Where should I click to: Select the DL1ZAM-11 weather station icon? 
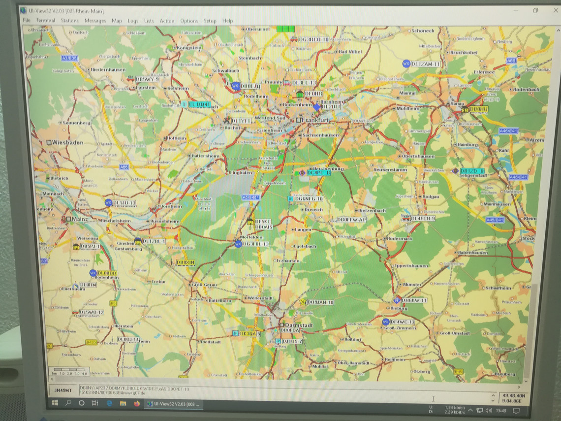(406, 64)
